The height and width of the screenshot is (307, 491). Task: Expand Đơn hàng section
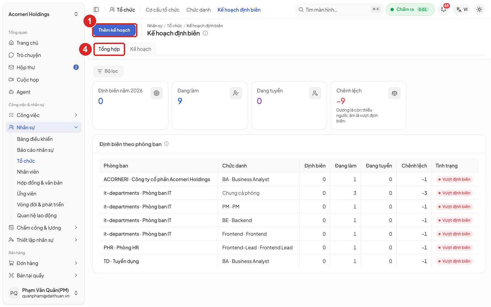pyautogui.click(x=44, y=263)
